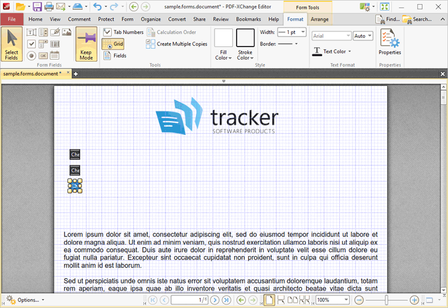Switch to the Home tab

[35, 19]
